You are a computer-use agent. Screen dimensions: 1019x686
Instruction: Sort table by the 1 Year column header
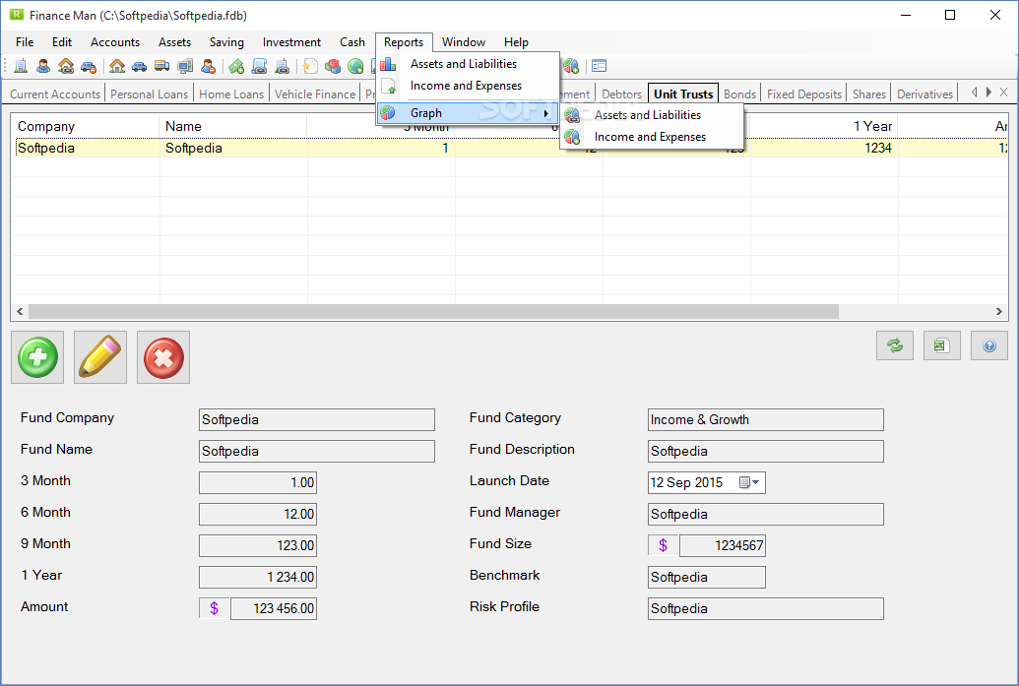[824, 126]
